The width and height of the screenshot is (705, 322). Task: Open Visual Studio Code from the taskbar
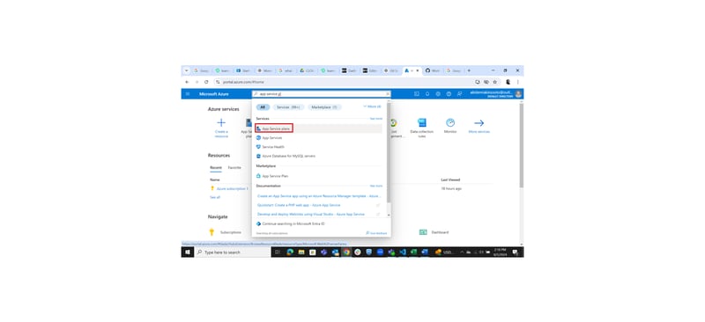403,252
